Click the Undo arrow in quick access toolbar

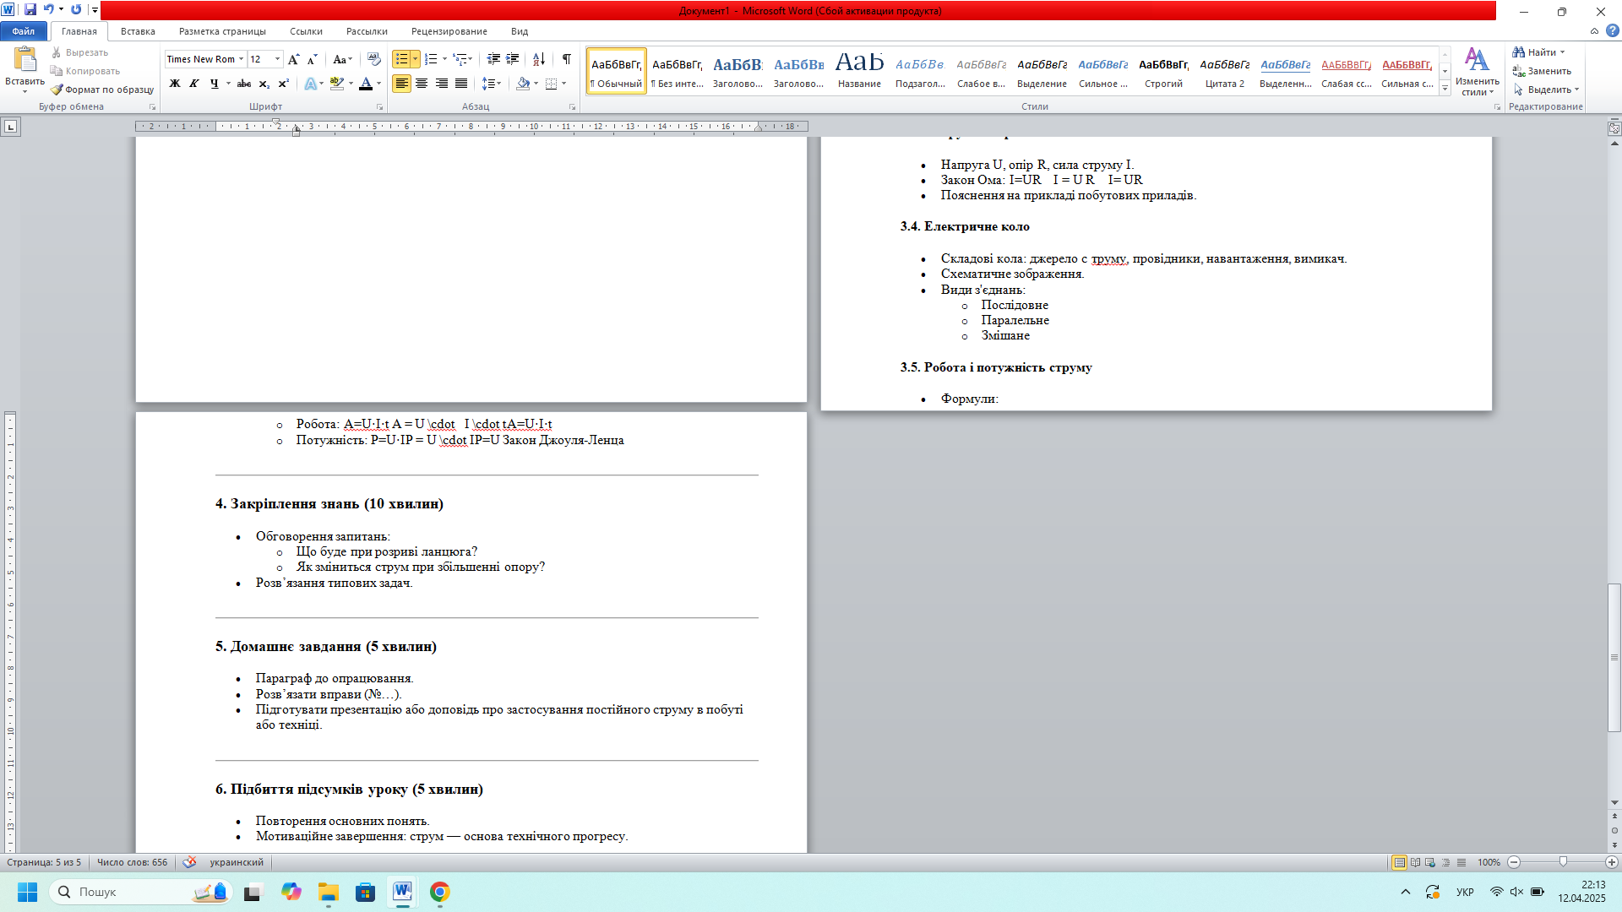click(x=48, y=9)
